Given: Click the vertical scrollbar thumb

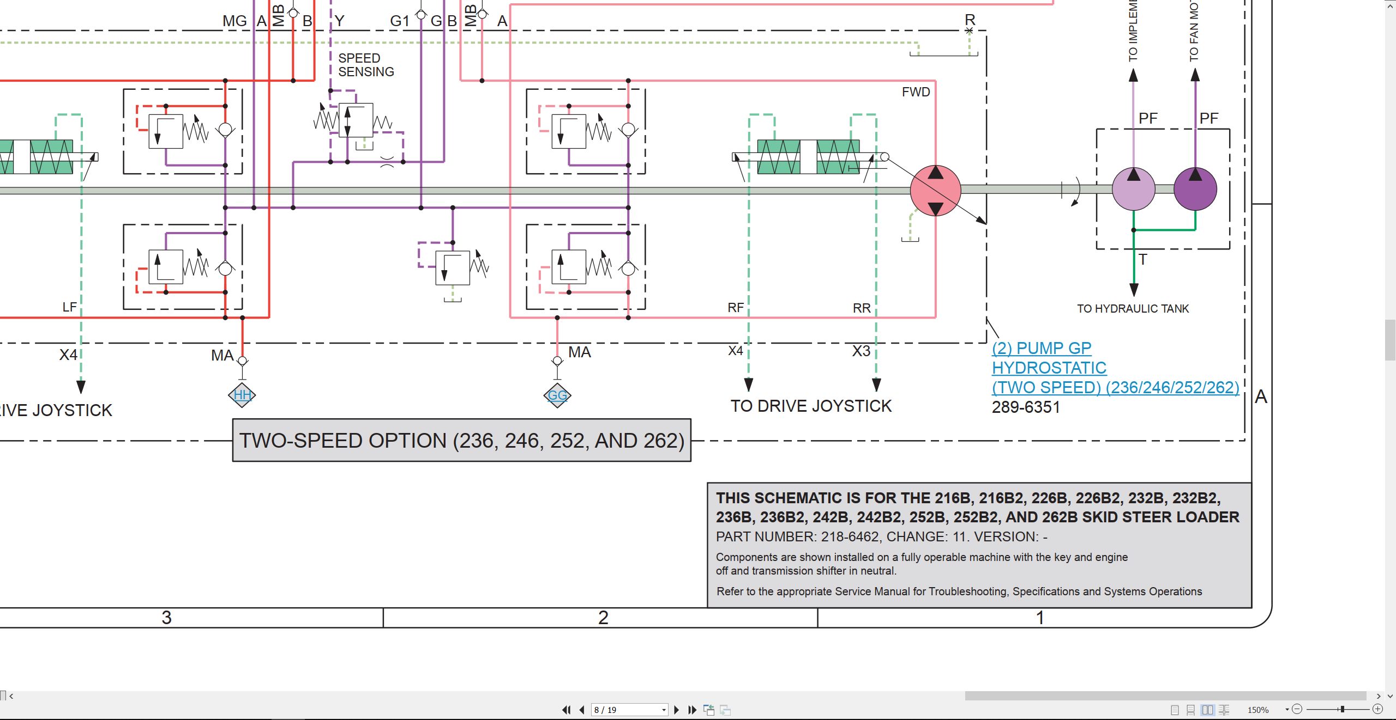Looking at the screenshot, I should tap(1390, 340).
